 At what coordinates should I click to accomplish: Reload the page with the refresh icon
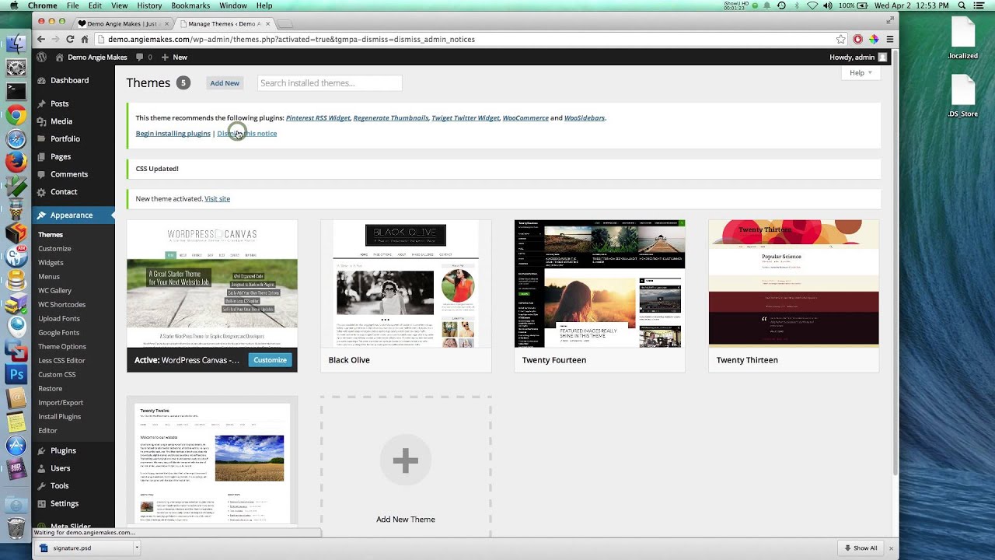(70, 39)
